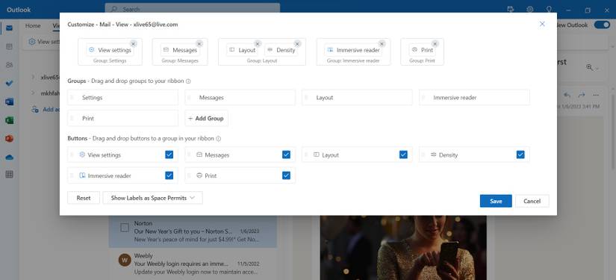Uncheck the Layout button checkbox
This screenshot has width=616, height=280.
point(403,155)
